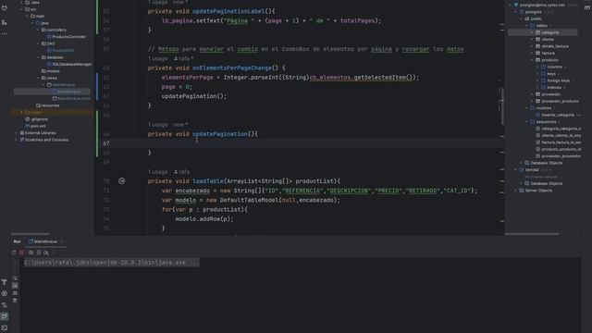Click the gutter annotation icon beside loadTable
Viewport: 592px width, 333px height.
pos(121,181)
